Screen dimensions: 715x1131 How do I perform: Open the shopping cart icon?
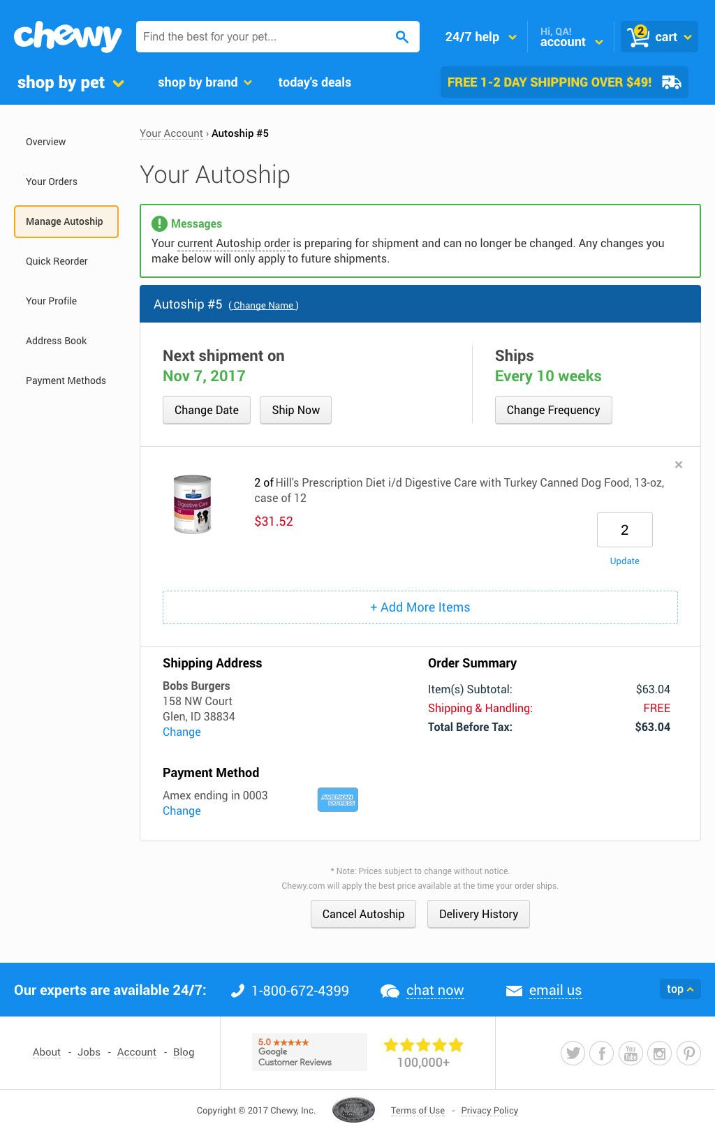click(x=638, y=36)
